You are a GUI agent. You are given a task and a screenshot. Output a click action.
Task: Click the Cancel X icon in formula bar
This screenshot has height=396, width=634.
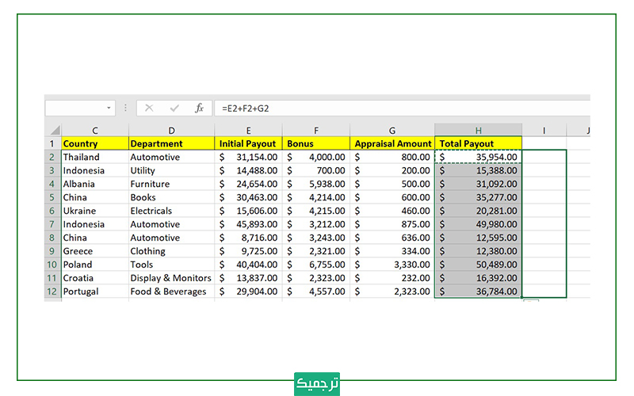coord(149,108)
